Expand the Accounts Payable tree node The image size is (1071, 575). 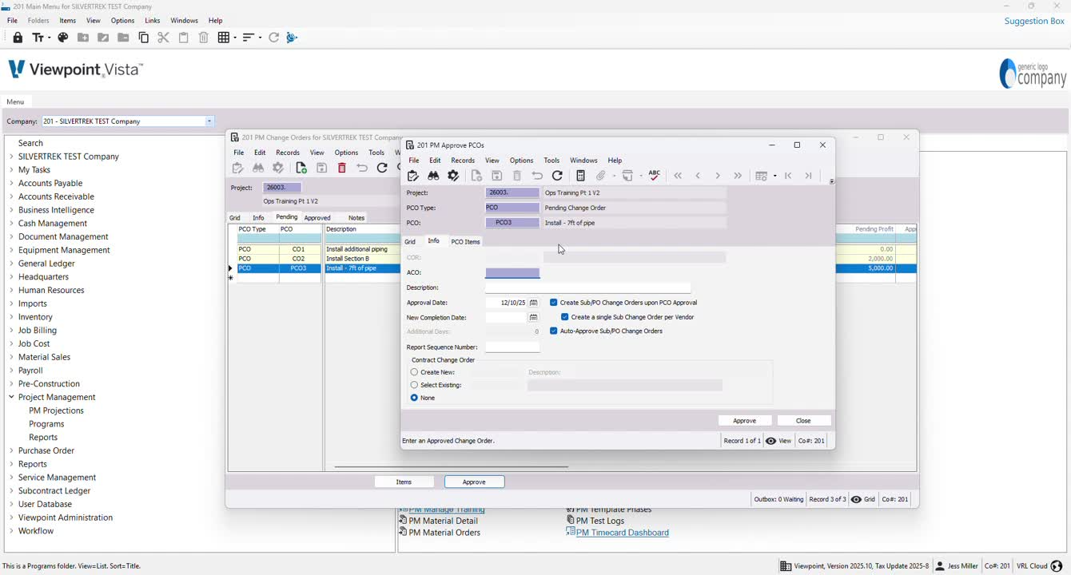(x=11, y=183)
